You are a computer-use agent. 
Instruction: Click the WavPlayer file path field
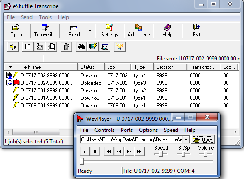coord(131,139)
